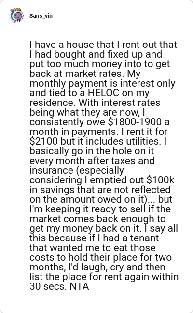193x313 pixels.
Task: Click the $100k savings figure
Action: [x=160, y=180]
